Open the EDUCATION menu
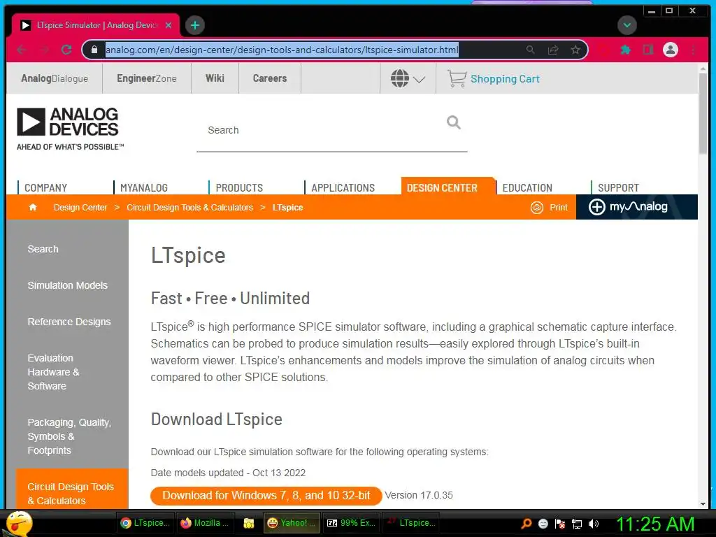 point(527,187)
